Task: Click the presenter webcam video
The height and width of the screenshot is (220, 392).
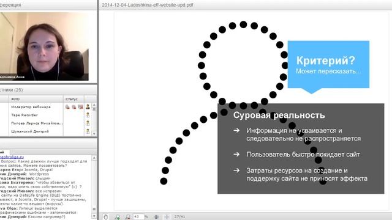Action: 44,46
